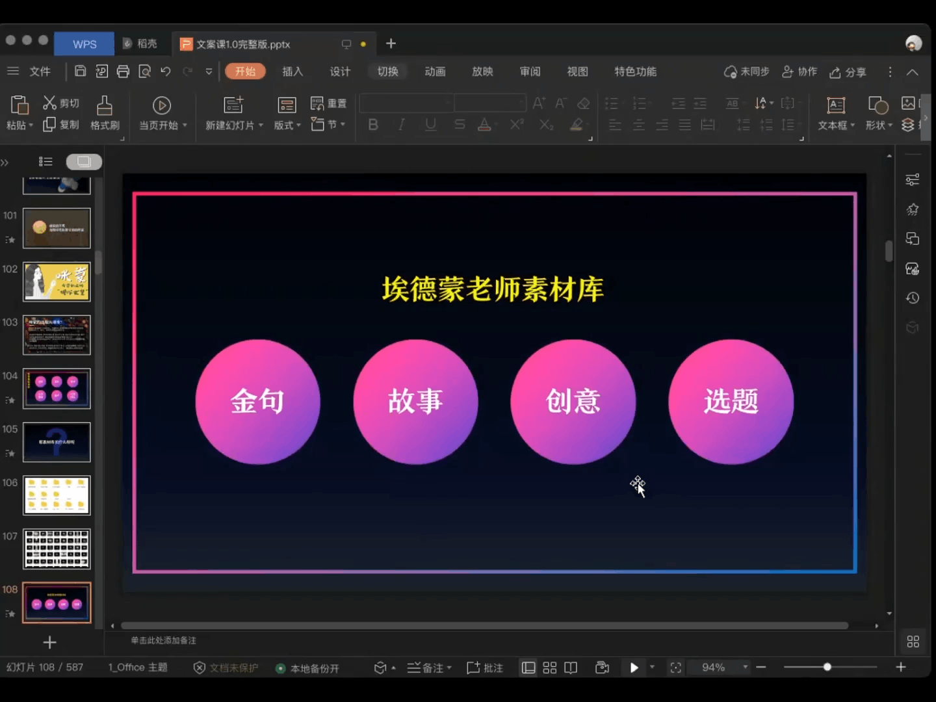Open the 切换 ribbon tab
Screen dimensions: 936x702
(x=387, y=71)
